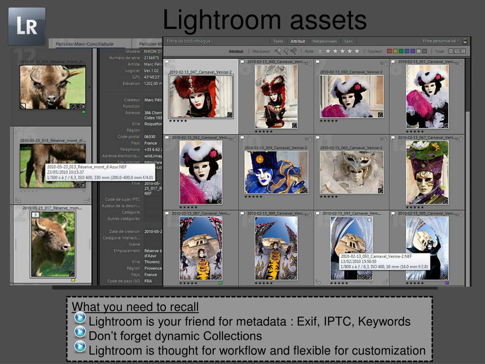Click rotate left arrow under 013_Réserve bison
485x364 pixels.
click(18, 200)
